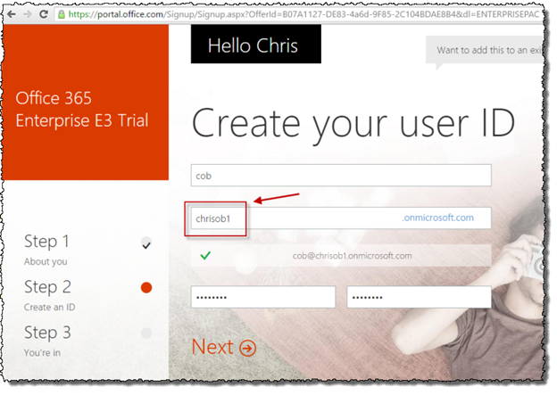The image size is (557, 395).
Task: Select Step 1 About you
Action: pos(46,250)
